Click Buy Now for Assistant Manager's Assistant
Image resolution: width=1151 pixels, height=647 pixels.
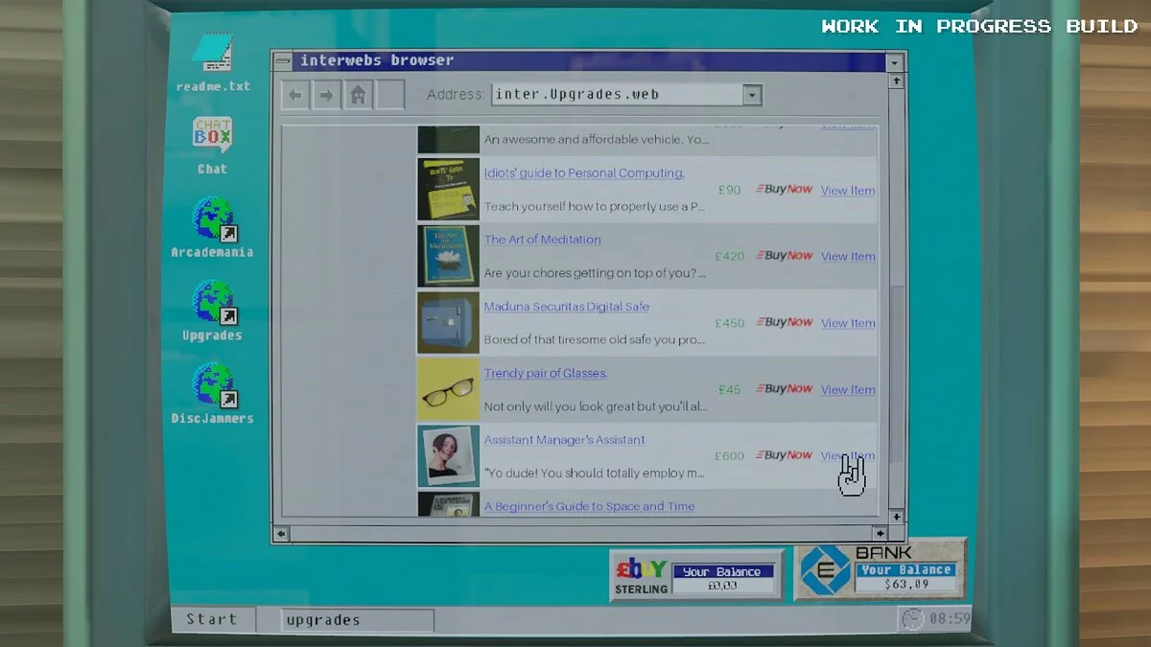pyautogui.click(x=785, y=455)
